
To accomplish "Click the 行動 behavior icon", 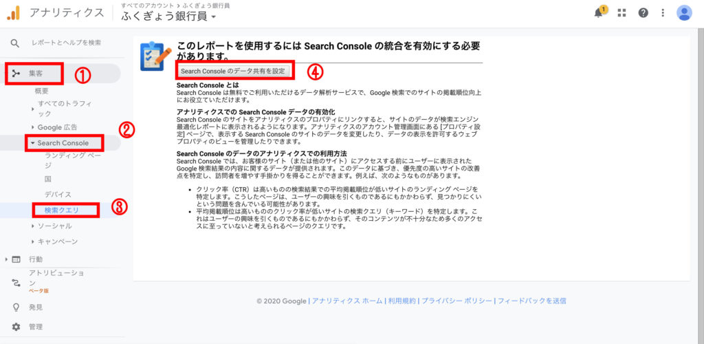I will pyautogui.click(x=16, y=259).
